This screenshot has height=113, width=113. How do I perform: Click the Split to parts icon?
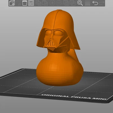coord(73,3)
